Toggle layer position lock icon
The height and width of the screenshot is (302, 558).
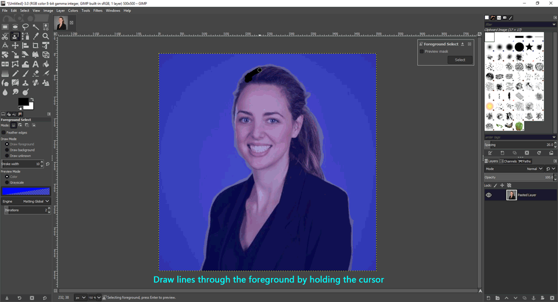click(502, 185)
